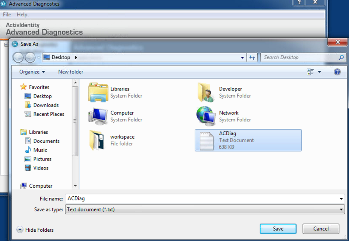Open recent locations dropdown beside nav arrows
Image resolution: width=349 pixels, height=241 pixels.
(39, 58)
